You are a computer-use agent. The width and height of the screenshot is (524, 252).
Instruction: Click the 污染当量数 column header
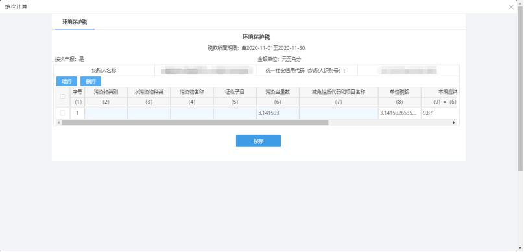point(278,92)
